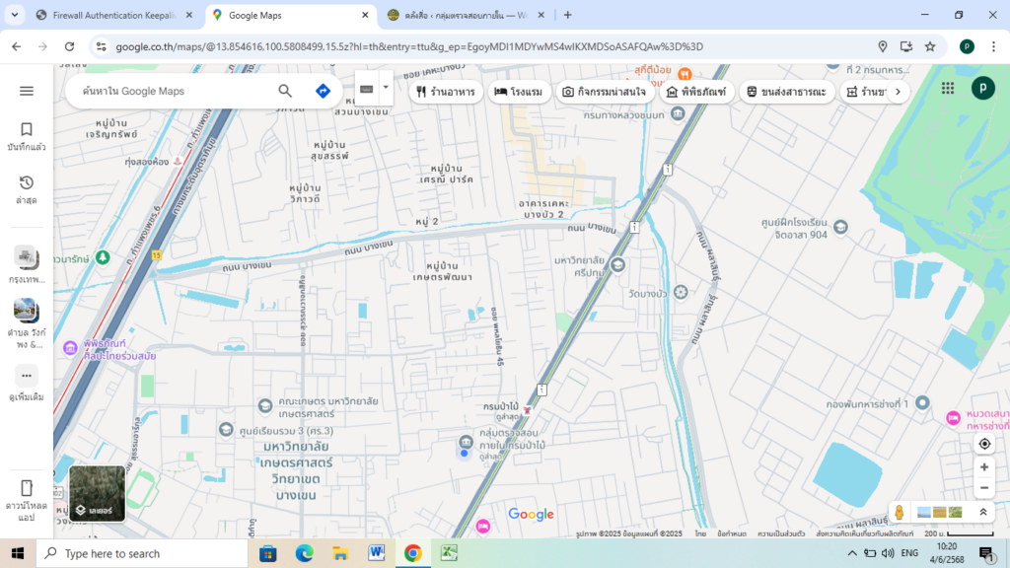Click the กรมทางหลวงชนบท marker icon
Image resolution: width=1010 pixels, height=568 pixels.
pyautogui.click(x=678, y=114)
